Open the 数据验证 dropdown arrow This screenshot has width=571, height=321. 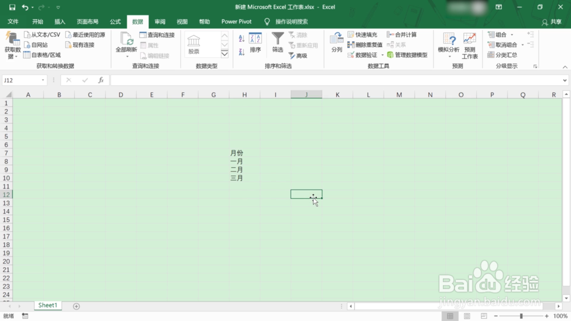pyautogui.click(x=383, y=55)
